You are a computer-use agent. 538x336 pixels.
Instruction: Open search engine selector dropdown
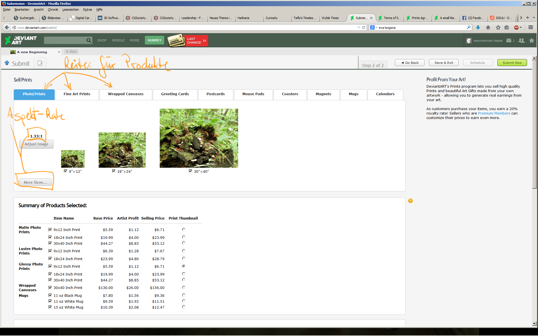tap(374, 27)
